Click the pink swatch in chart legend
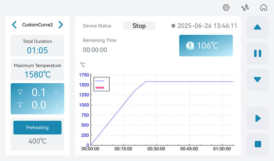Screen dimensions: 274x161 pos(100,88)
